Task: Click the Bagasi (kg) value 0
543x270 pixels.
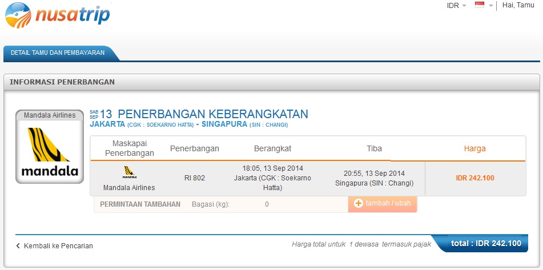Action: [x=267, y=204]
